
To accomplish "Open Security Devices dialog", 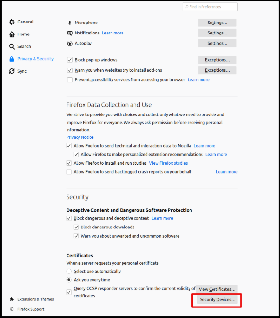I will pyautogui.click(x=217, y=299).
